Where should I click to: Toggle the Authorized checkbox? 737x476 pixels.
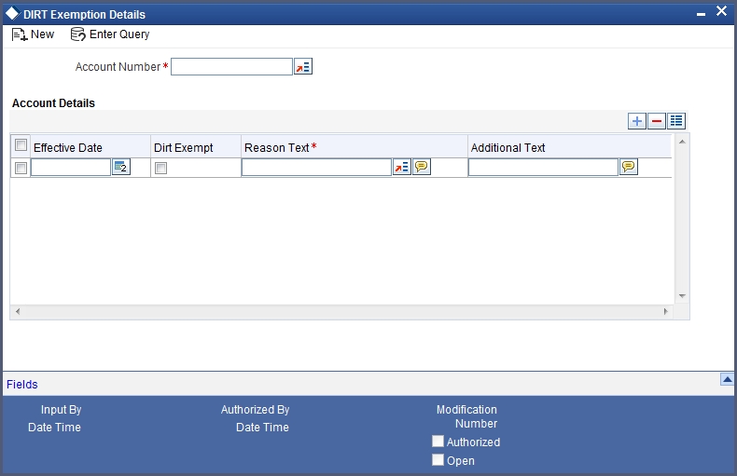[x=438, y=442]
